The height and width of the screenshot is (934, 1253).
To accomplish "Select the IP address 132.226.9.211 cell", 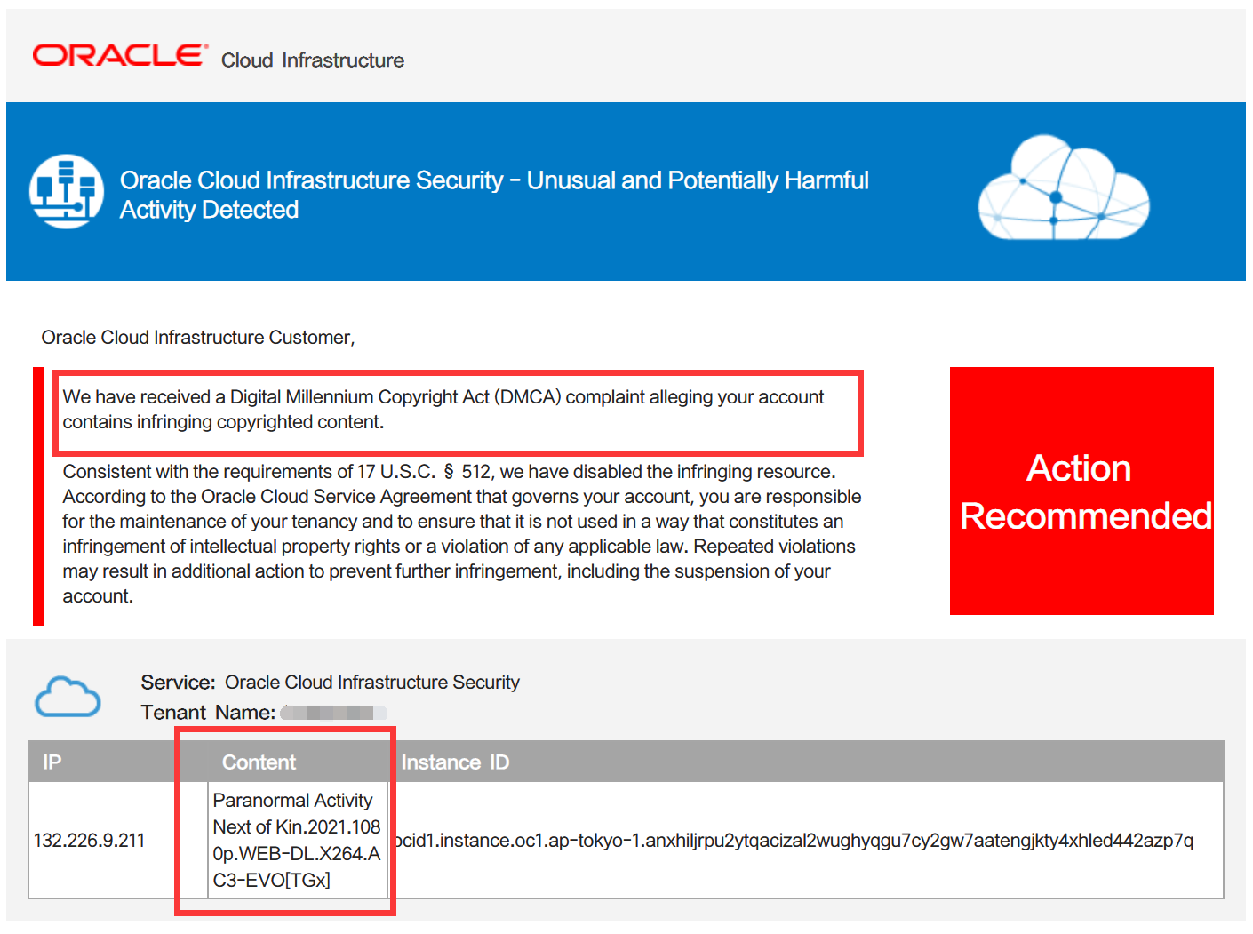I will pyautogui.click(x=118, y=840).
